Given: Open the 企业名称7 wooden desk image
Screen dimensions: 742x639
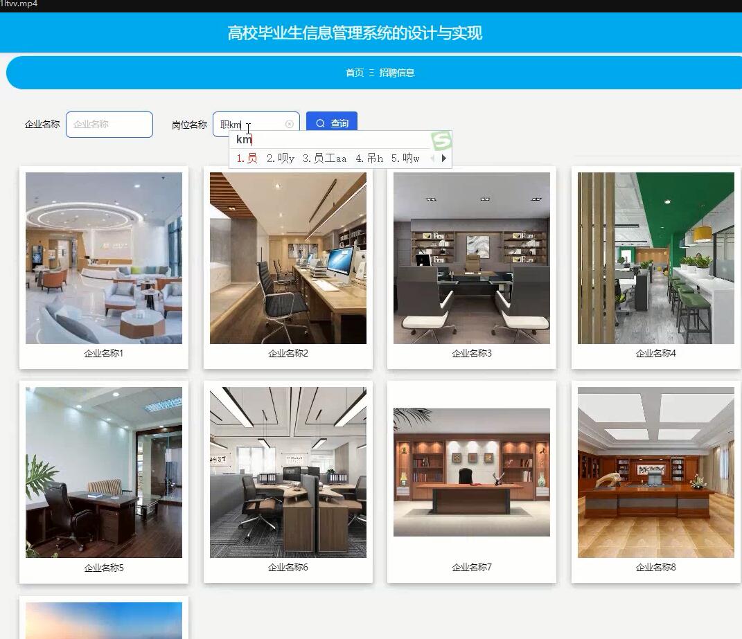Looking at the screenshot, I should (471, 472).
